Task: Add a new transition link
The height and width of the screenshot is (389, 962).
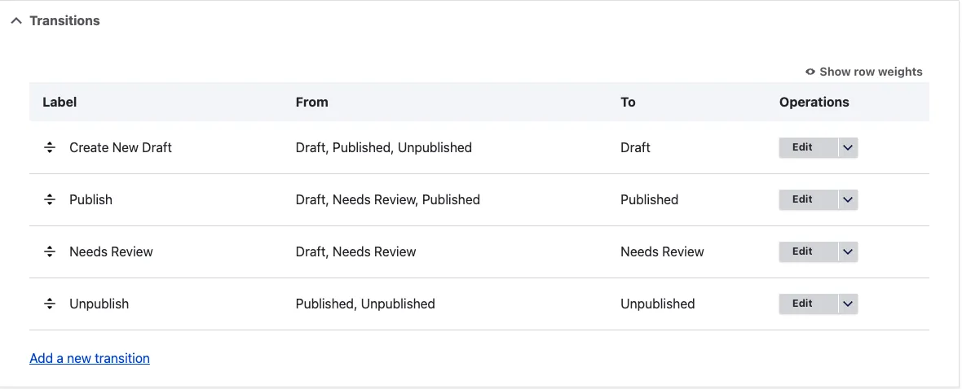Action: click(90, 358)
